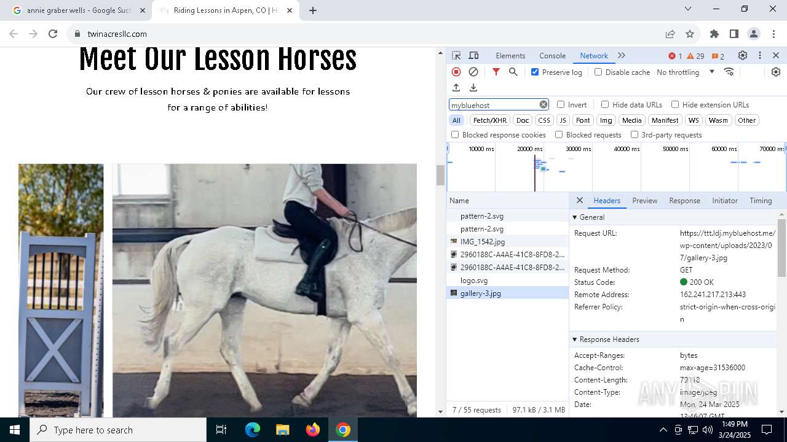The width and height of the screenshot is (787, 442).
Task: Check the Invert filter checkbox
Action: (561, 104)
